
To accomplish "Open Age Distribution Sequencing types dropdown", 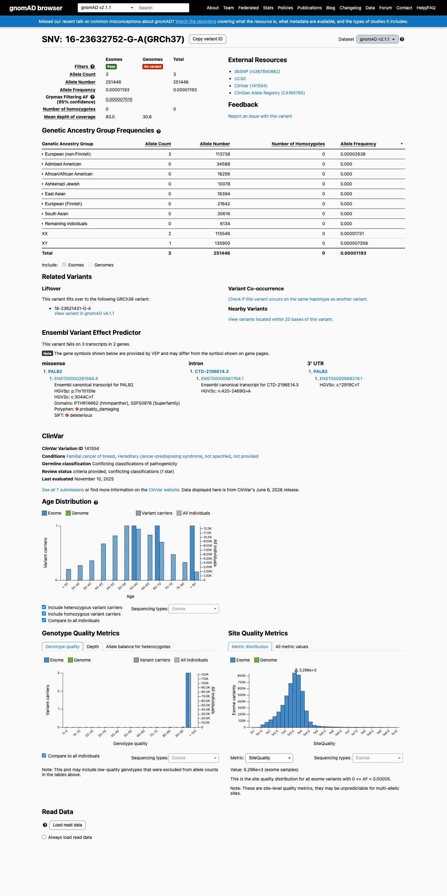I will (x=194, y=609).
